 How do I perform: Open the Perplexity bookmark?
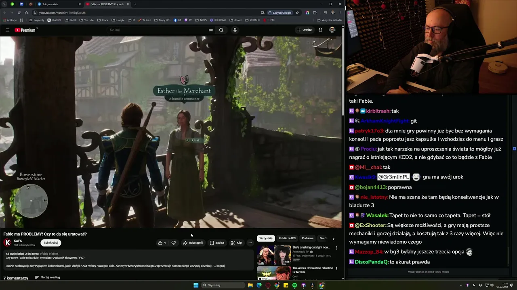click(36, 20)
